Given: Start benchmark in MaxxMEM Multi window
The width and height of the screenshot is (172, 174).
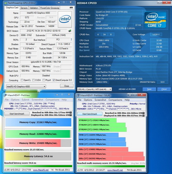Looking at the screenshot, I should tap(90, 114).
